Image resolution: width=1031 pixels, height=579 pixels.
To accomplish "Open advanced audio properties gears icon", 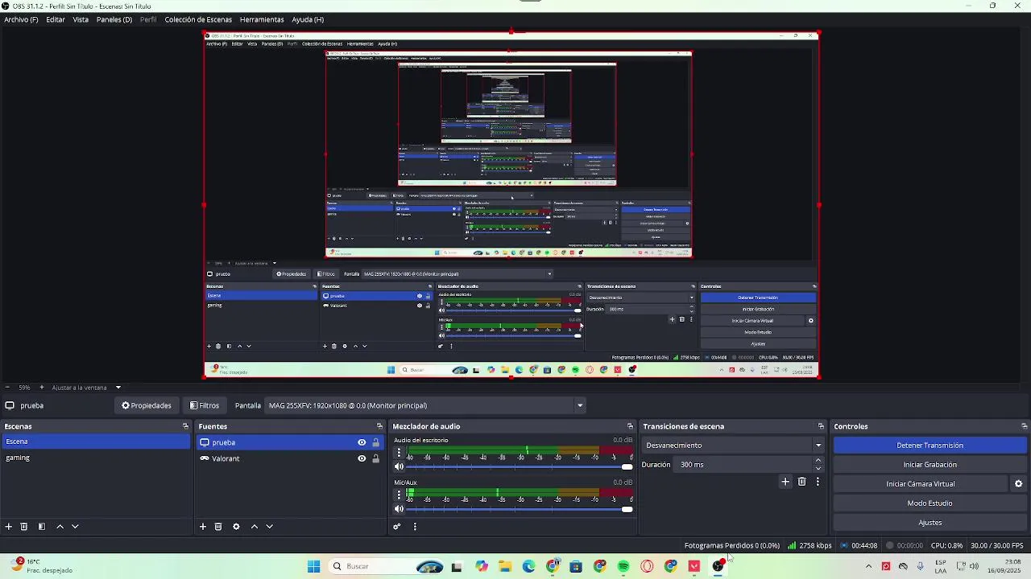I will [x=397, y=527].
